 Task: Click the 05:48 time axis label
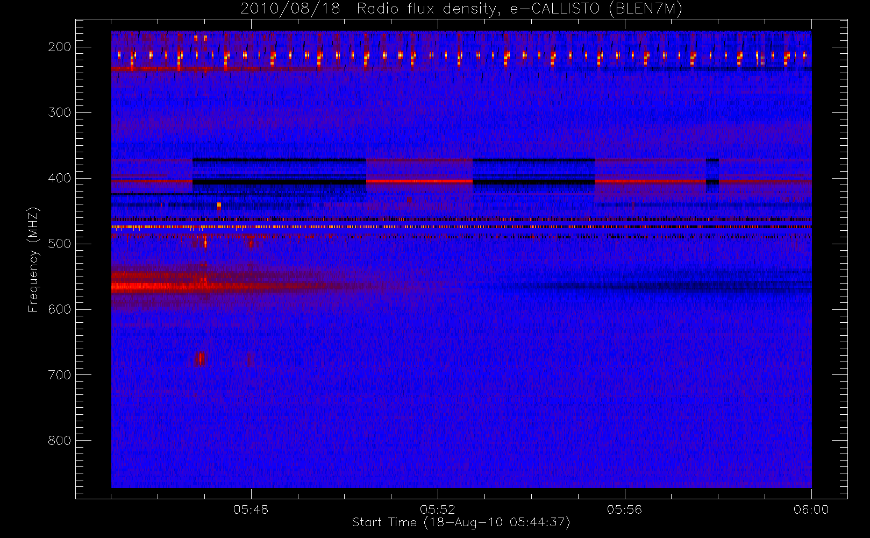tap(251, 509)
